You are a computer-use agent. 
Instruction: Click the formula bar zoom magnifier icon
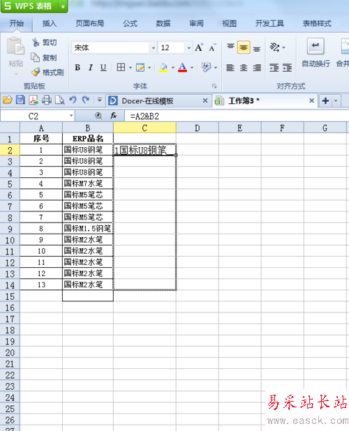98,116
